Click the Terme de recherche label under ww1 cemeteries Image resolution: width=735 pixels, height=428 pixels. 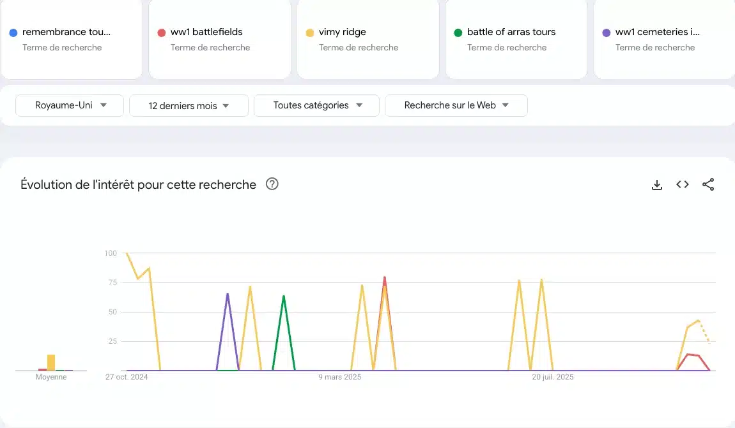point(654,47)
